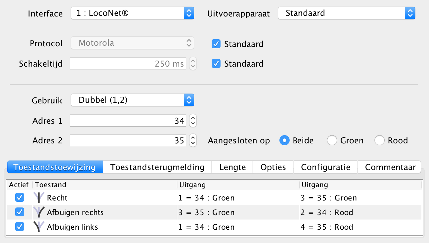The width and height of the screenshot is (429, 243).
Task: Select the Rood radio button
Action: coord(380,140)
